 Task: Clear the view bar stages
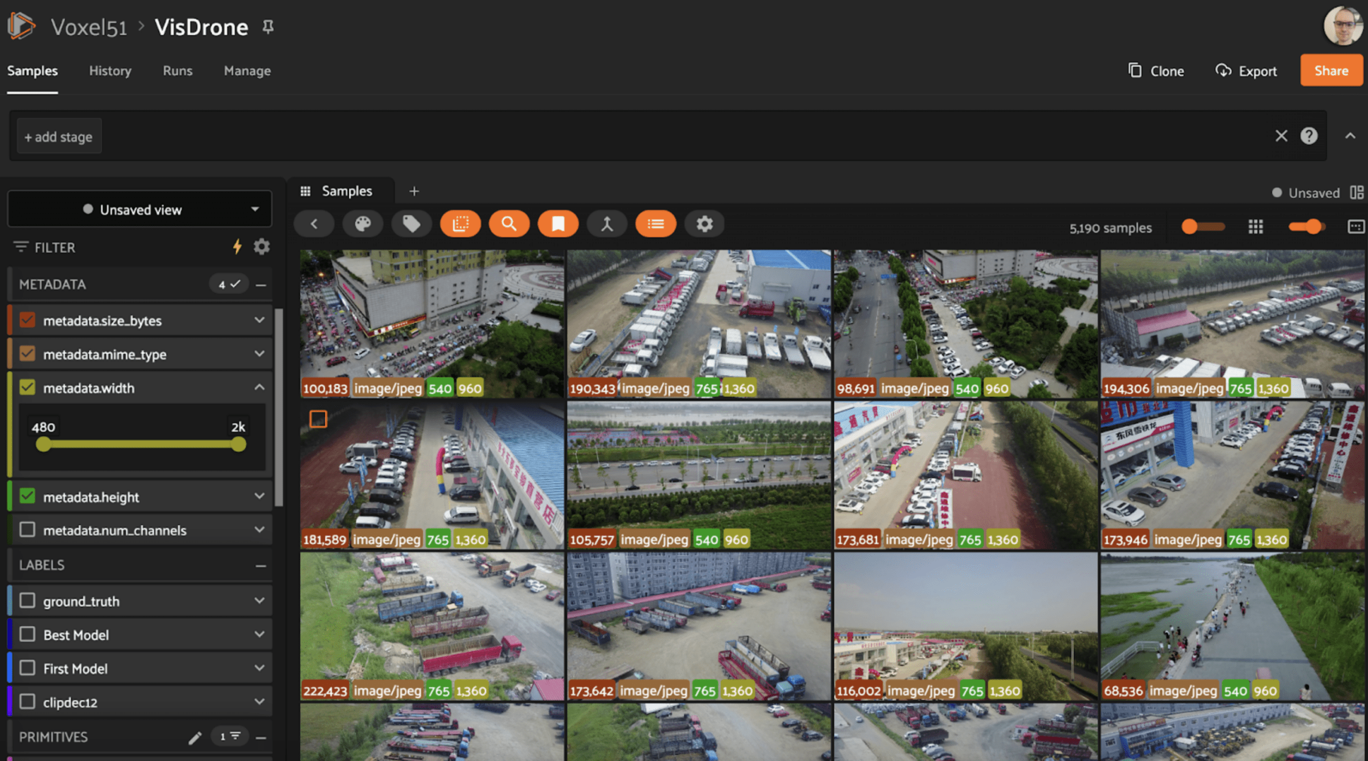click(1281, 136)
